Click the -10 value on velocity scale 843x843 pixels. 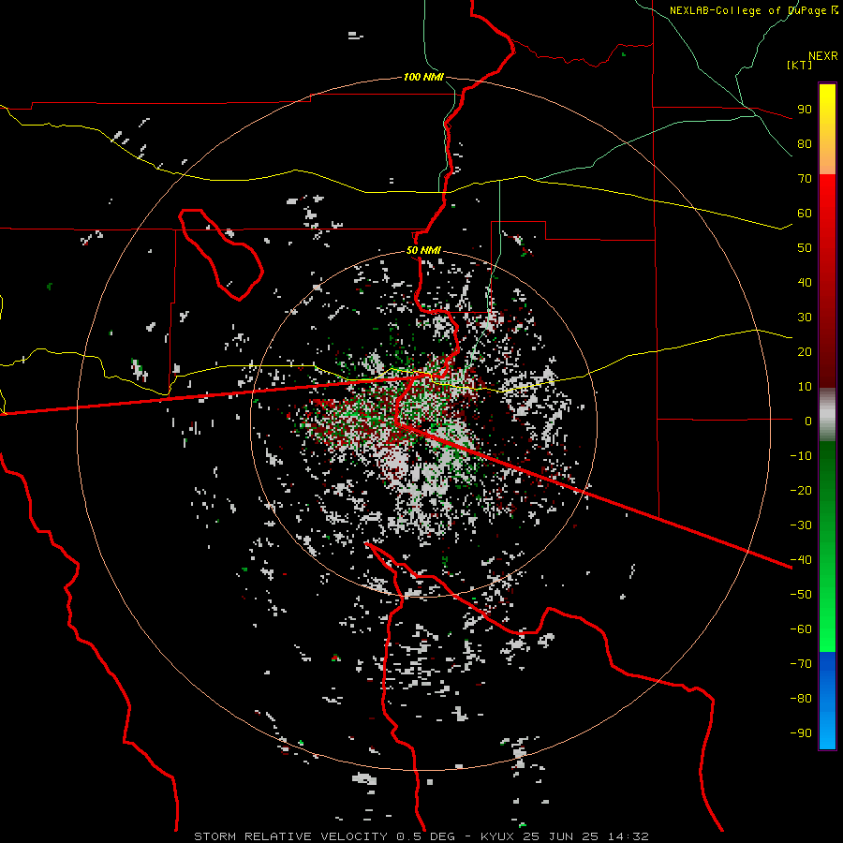801,456
